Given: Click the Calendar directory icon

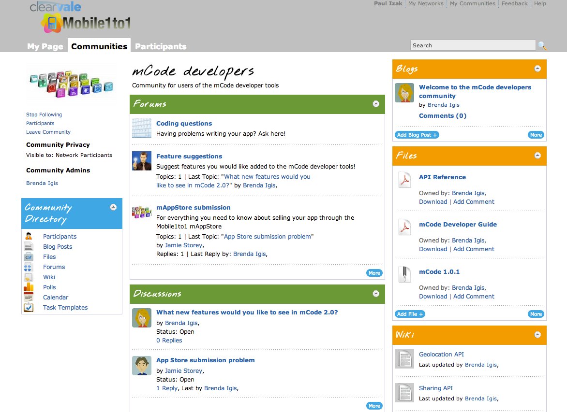Looking at the screenshot, I should (x=29, y=297).
